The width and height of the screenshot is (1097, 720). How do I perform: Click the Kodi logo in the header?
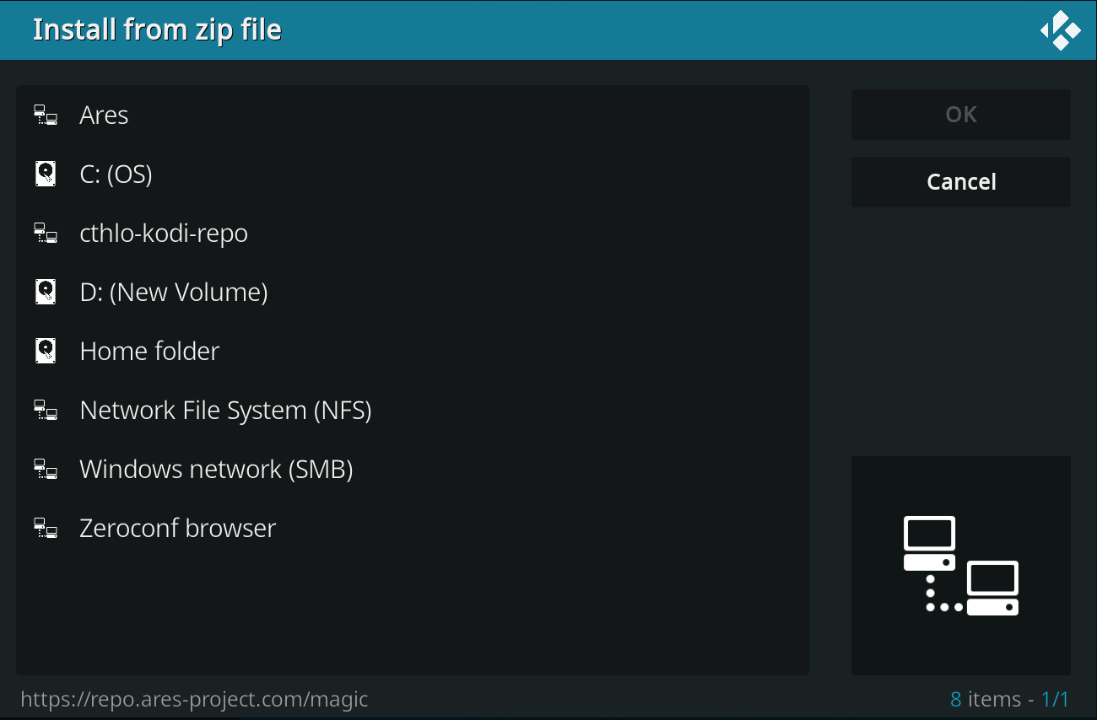[1061, 30]
